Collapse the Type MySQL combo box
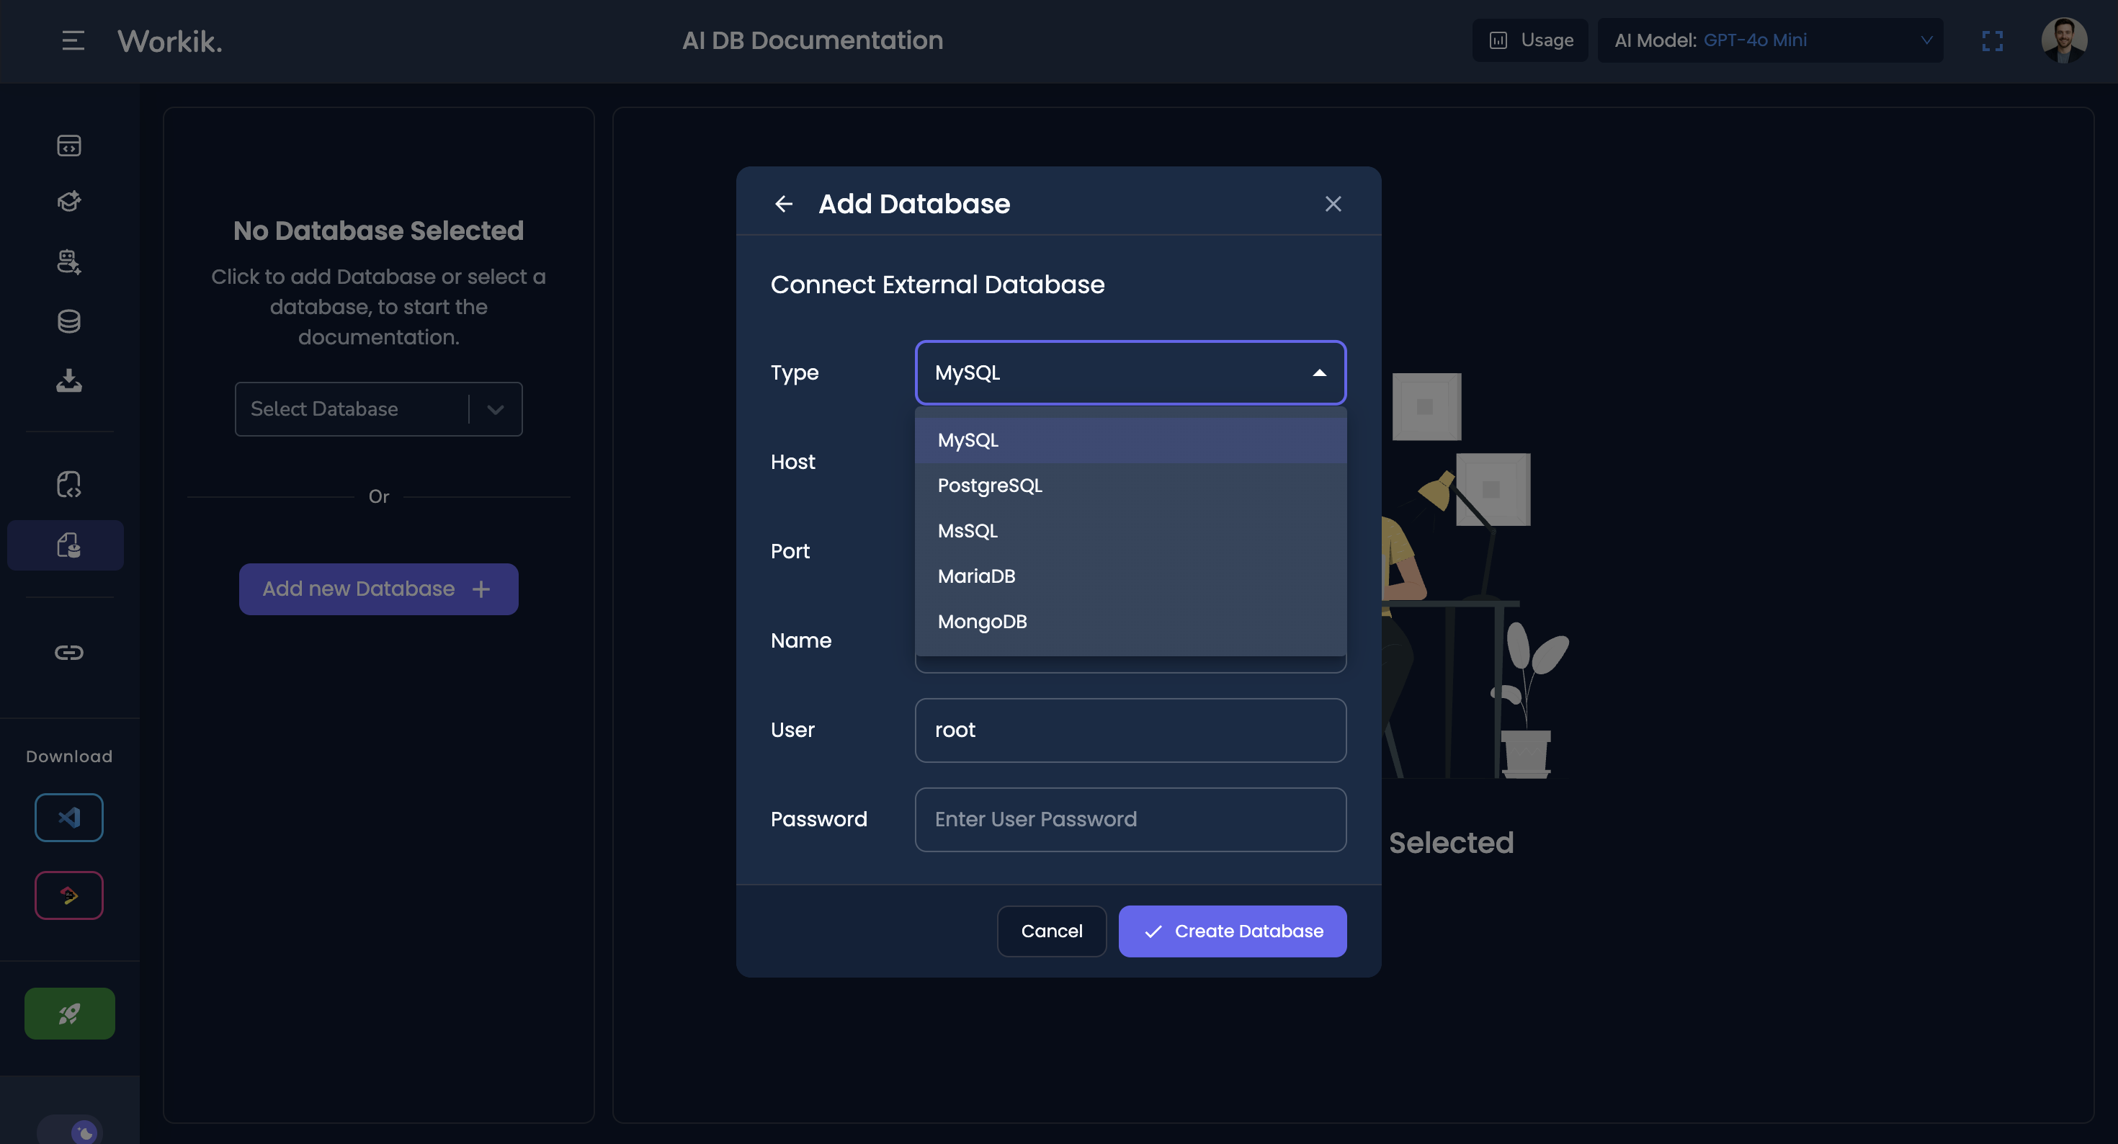Viewport: 2118px width, 1144px height. coord(1130,372)
